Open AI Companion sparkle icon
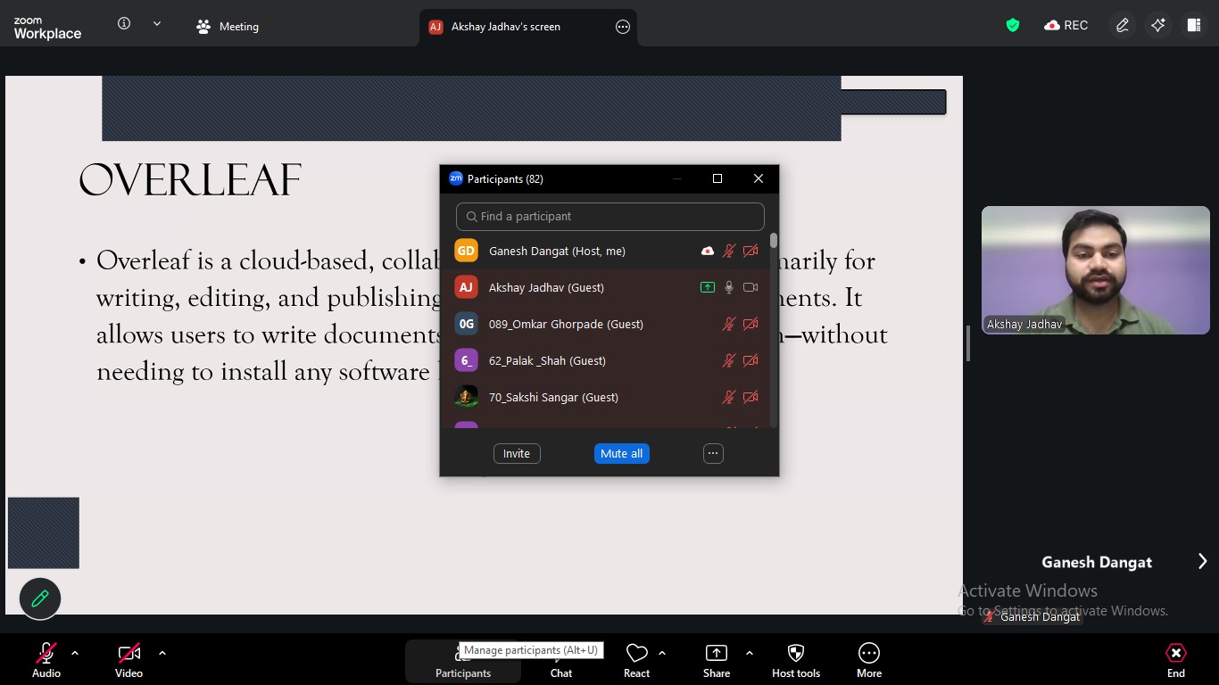 1157,26
